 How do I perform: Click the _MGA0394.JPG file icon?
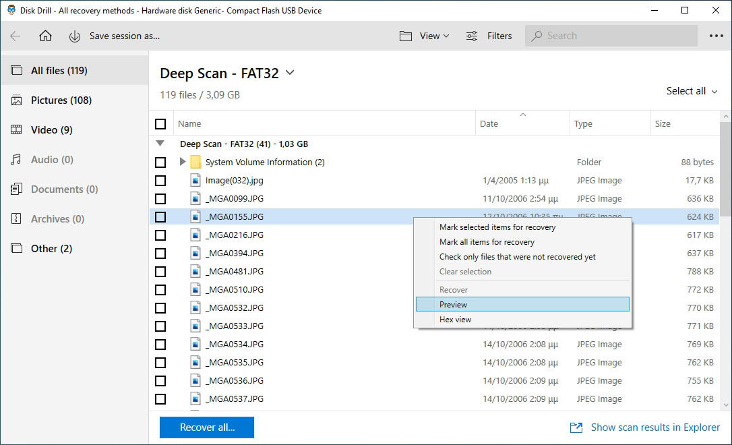[x=195, y=253]
